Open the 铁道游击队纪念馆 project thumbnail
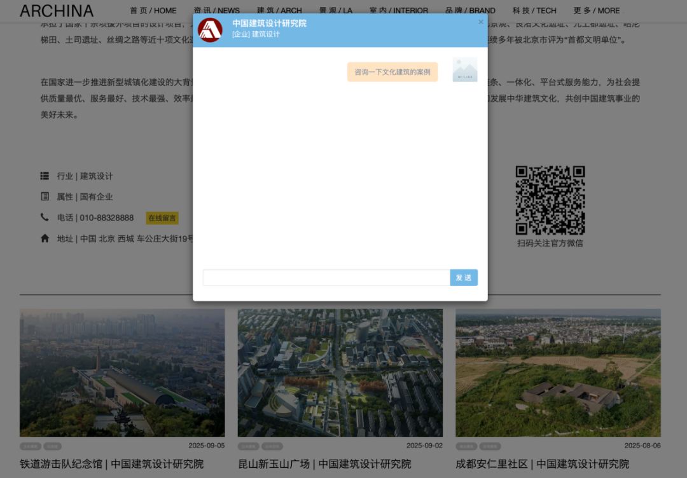 click(x=122, y=372)
